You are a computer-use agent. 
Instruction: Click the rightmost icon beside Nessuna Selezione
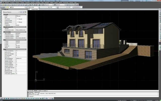(x=25, y=12)
